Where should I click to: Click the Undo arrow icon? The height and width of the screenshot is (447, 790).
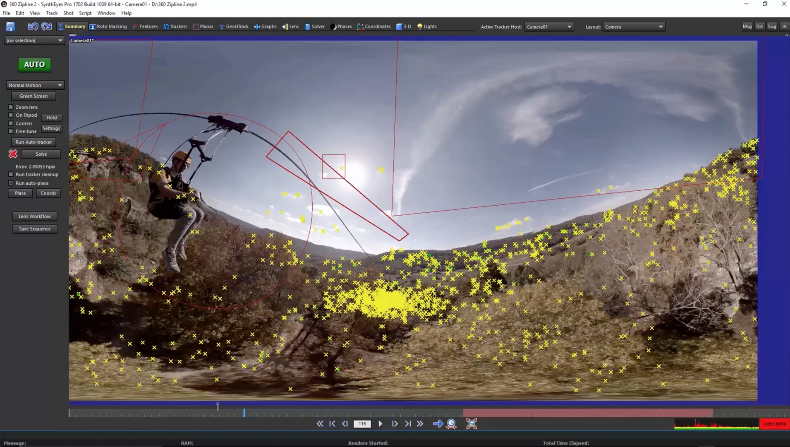pyautogui.click(x=33, y=27)
